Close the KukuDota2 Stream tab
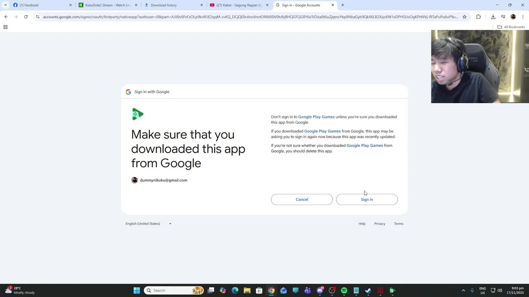The image size is (529, 297). point(136,5)
